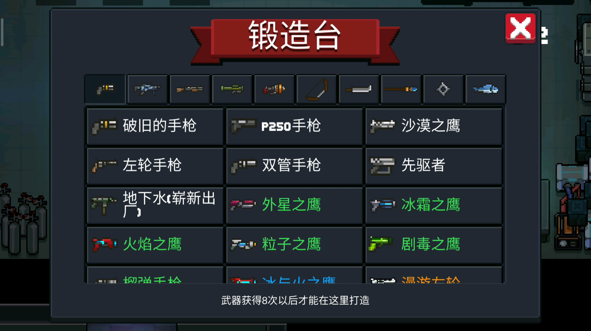Select the red laser gun category

[274, 89]
